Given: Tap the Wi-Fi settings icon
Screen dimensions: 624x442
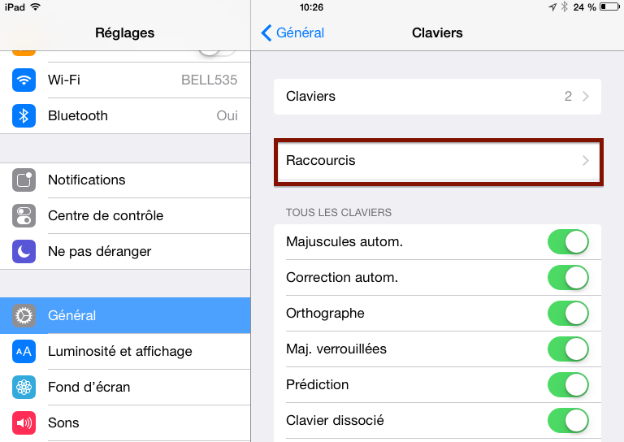Looking at the screenshot, I should pyautogui.click(x=24, y=80).
